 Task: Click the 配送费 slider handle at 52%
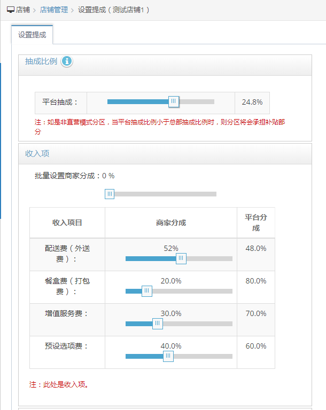[181, 258]
